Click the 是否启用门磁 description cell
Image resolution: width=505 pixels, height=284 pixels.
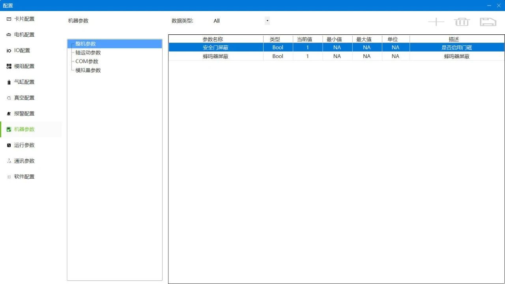click(x=457, y=47)
